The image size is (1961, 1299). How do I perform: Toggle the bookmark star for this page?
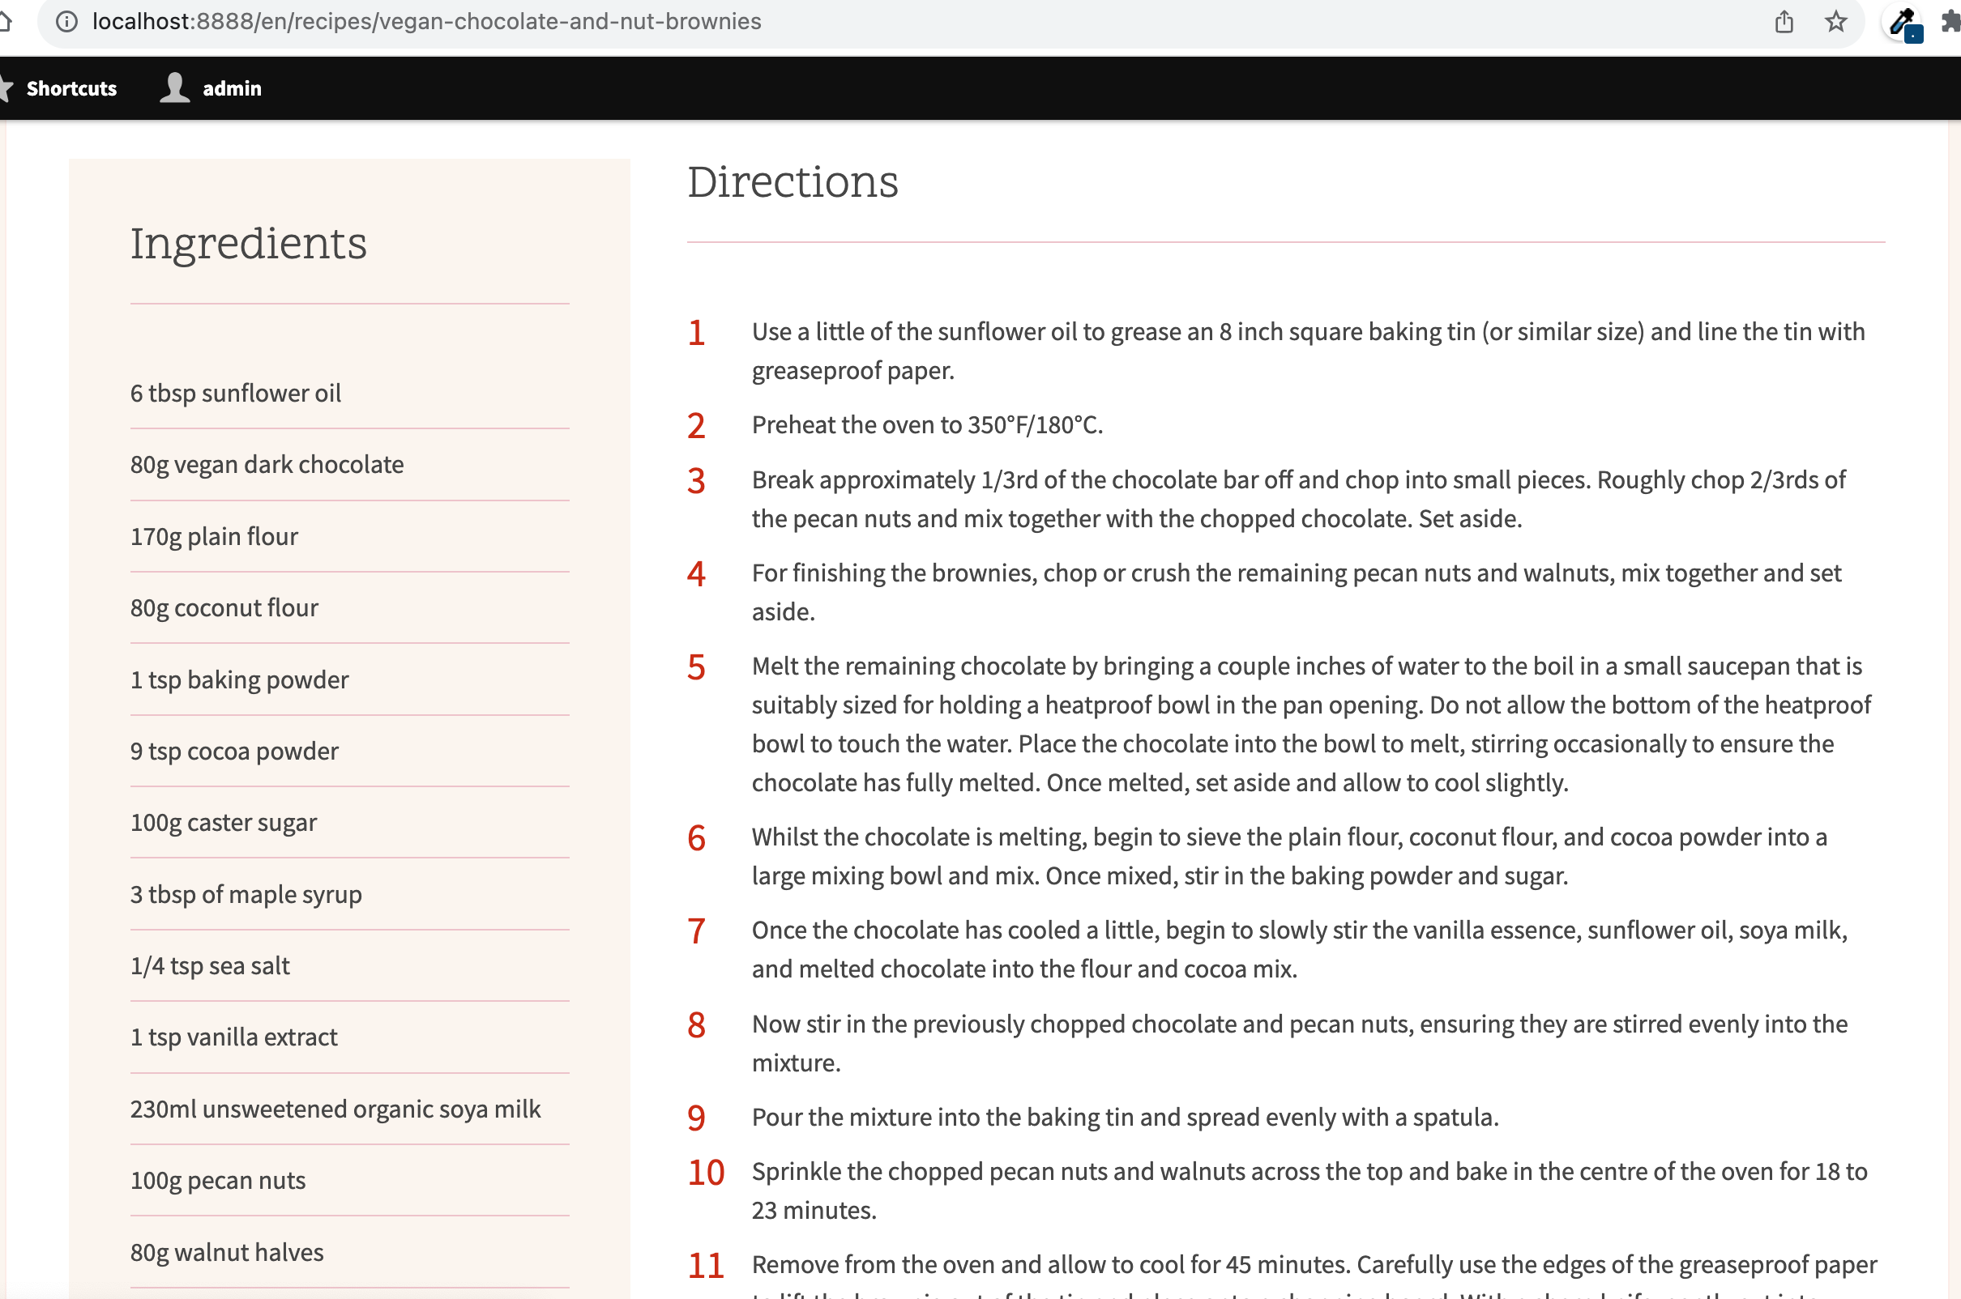[1836, 22]
